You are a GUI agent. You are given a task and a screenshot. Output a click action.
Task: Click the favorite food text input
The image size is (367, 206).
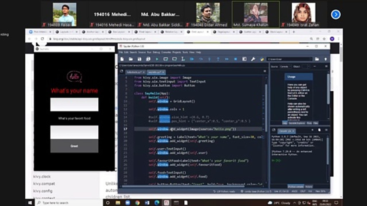point(74,132)
